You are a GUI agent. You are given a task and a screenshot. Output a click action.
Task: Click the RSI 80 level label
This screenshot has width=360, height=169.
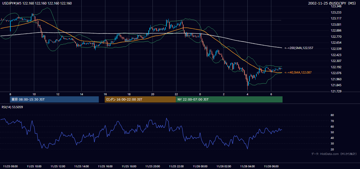[332, 115]
